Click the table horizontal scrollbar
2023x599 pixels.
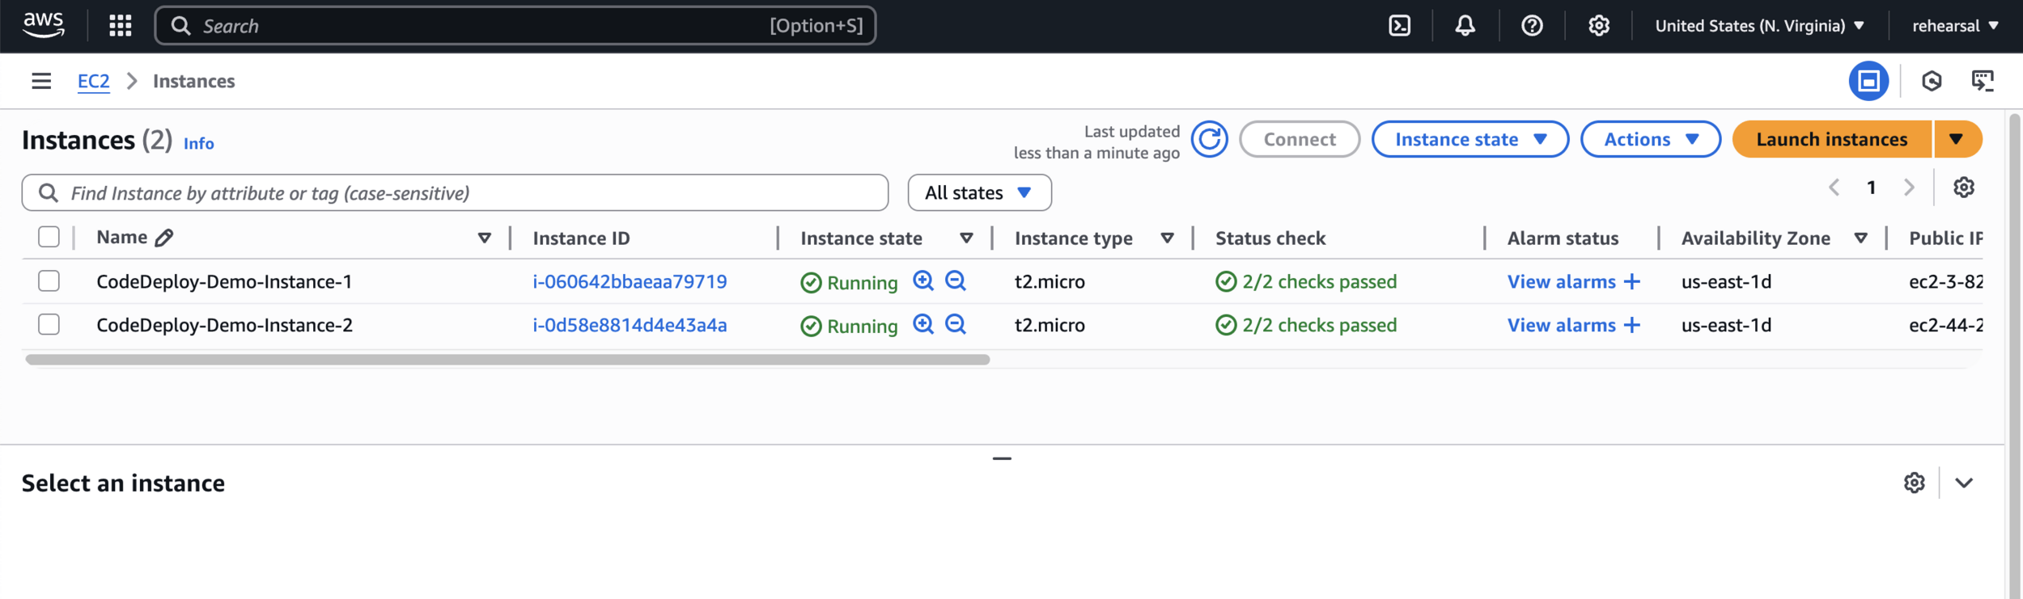(507, 359)
